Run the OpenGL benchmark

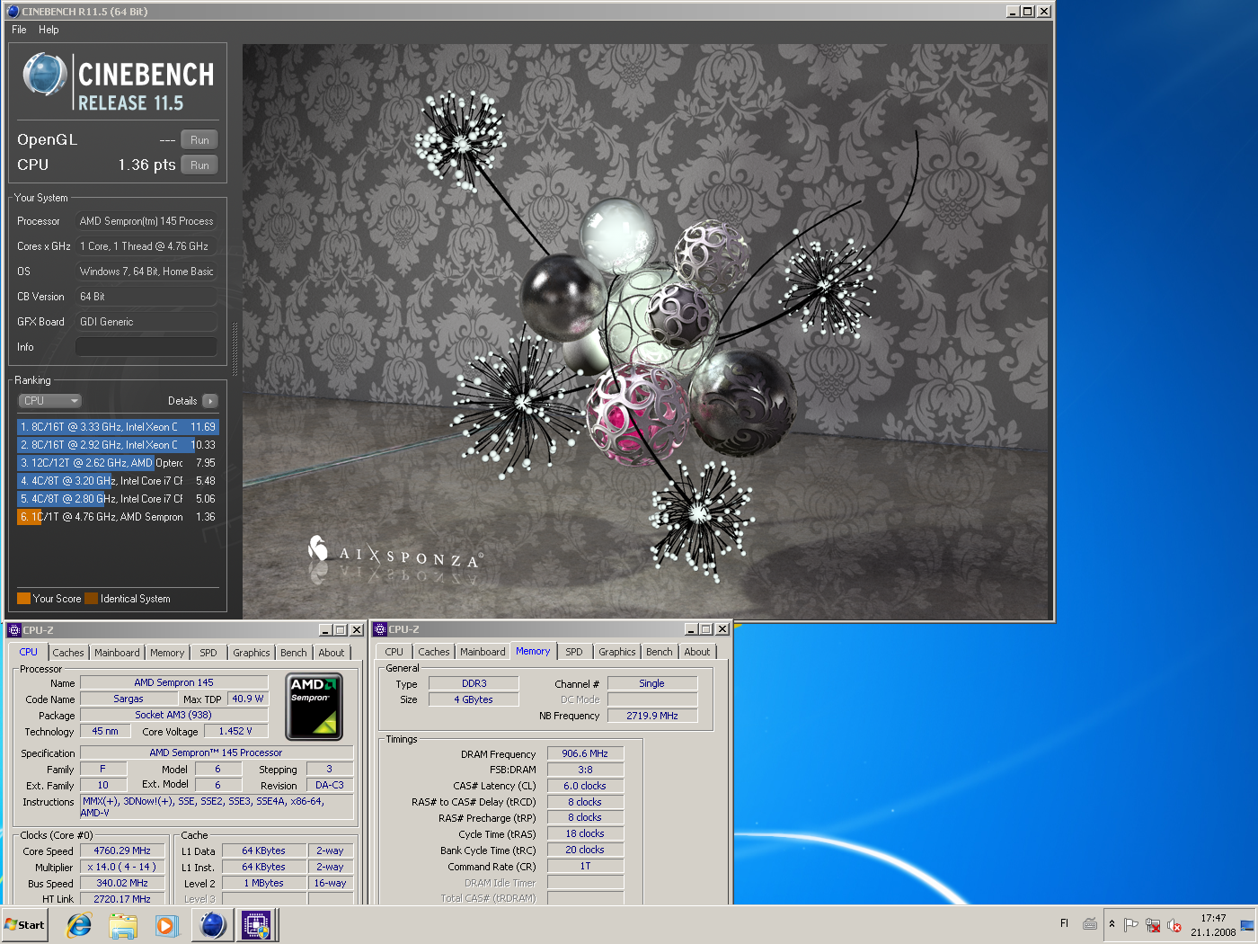point(199,140)
